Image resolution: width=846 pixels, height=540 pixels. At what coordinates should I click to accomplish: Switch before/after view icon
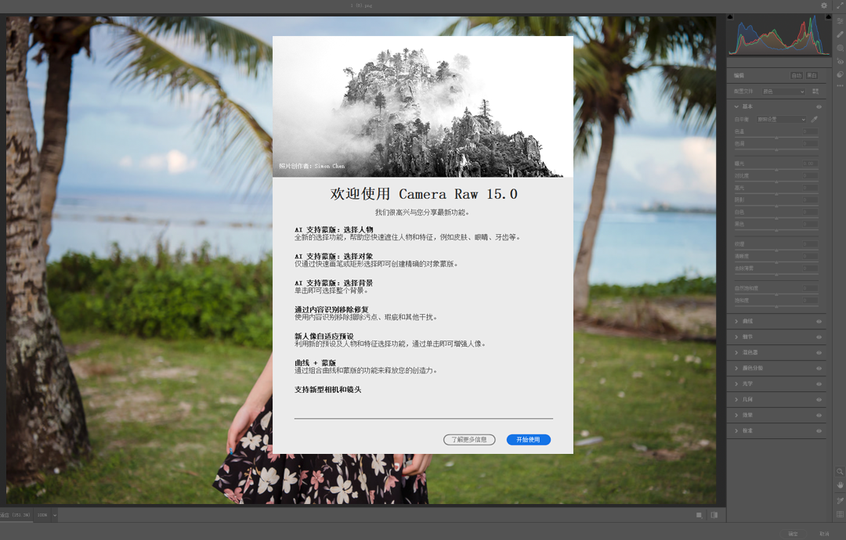(714, 515)
